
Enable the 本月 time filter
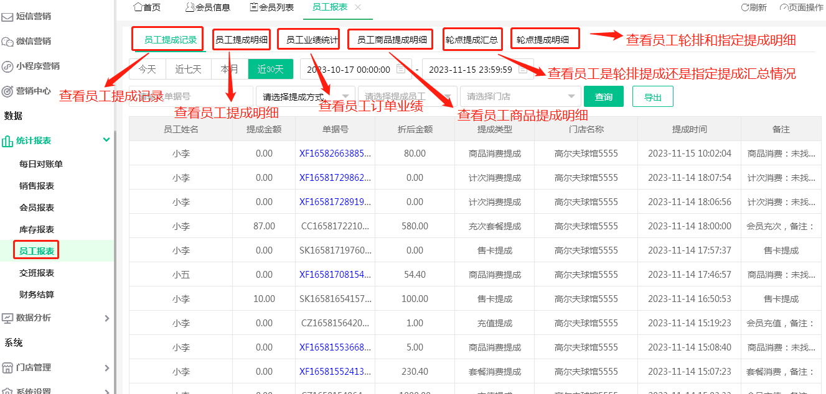(x=229, y=70)
